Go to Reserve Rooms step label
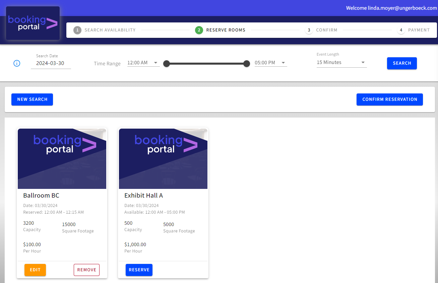 click(226, 30)
